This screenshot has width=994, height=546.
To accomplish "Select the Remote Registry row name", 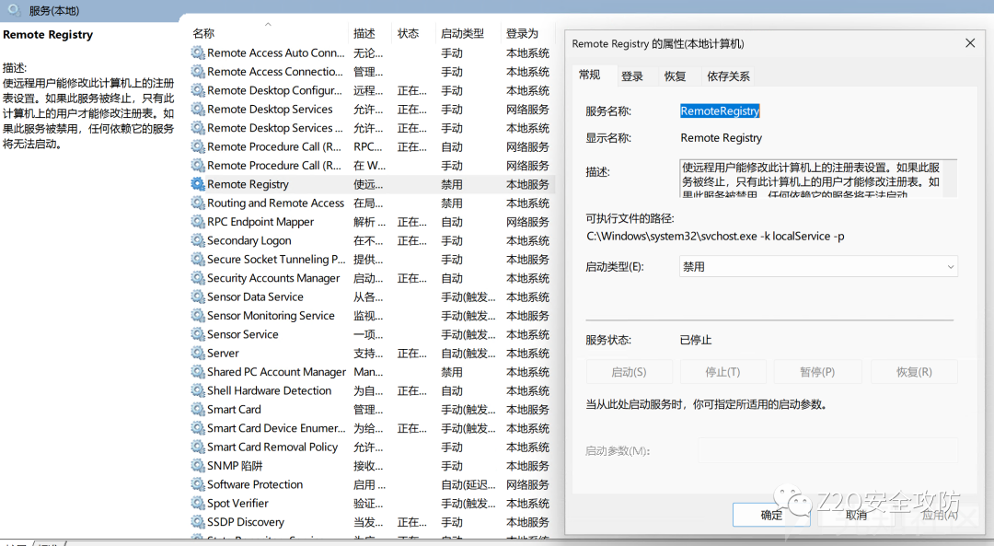I will pyautogui.click(x=248, y=184).
